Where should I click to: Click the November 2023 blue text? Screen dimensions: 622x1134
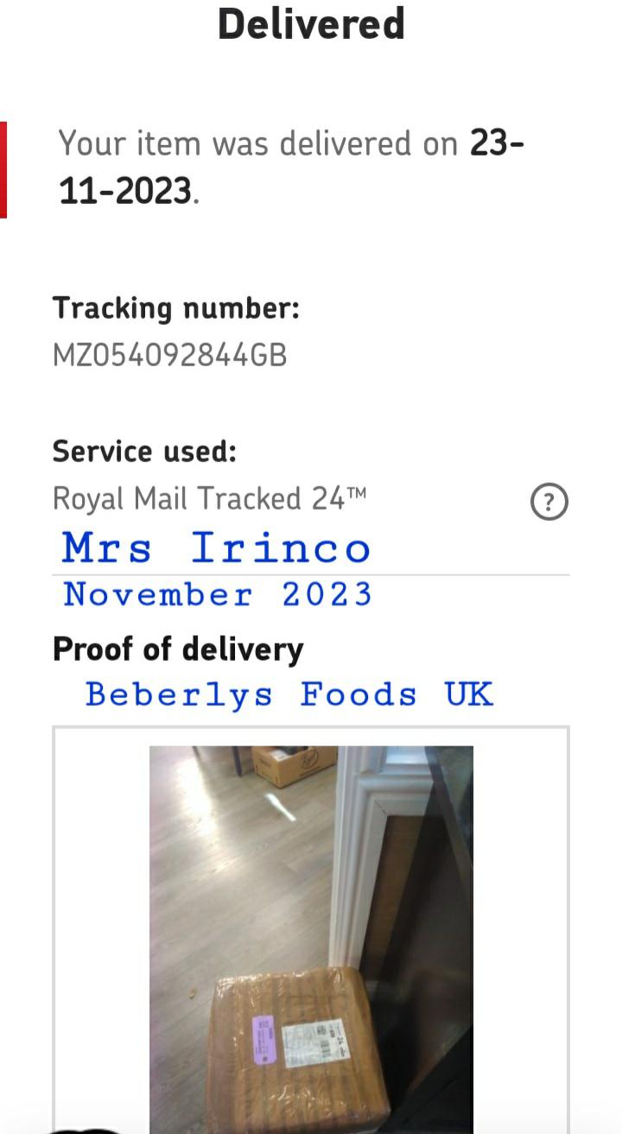[x=218, y=594]
